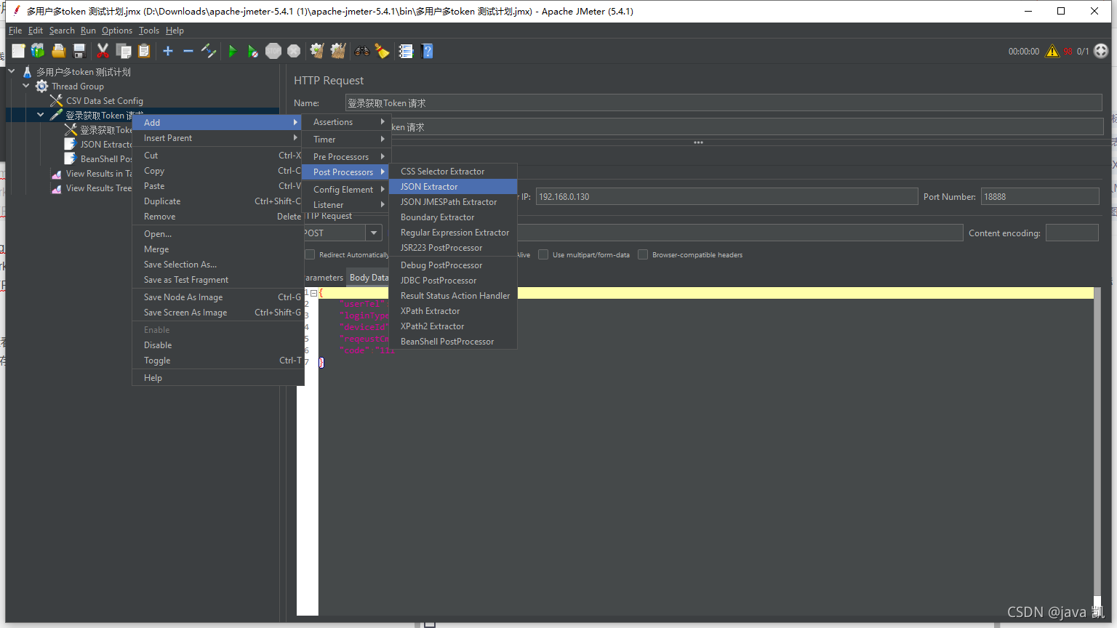Toggle Browser-compatible headers checkbox
The height and width of the screenshot is (628, 1117).
[643, 254]
